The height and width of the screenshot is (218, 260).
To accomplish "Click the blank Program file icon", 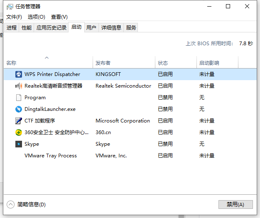I will pos(19,98).
